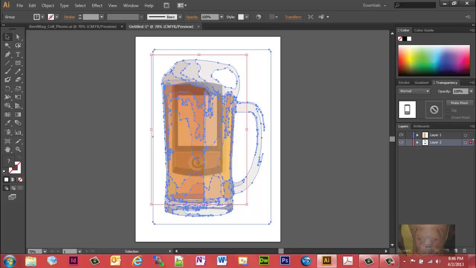This screenshot has width=476, height=268.
Task: Select the Scale tool
Action: tap(18, 89)
